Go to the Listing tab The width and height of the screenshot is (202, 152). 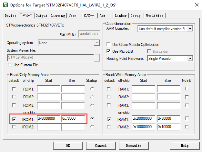[x=58, y=16]
